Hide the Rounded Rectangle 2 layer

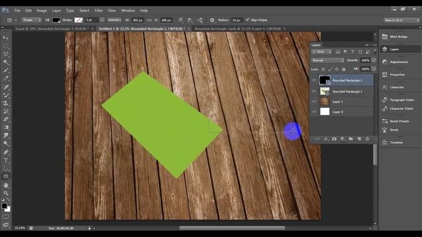tap(314, 80)
